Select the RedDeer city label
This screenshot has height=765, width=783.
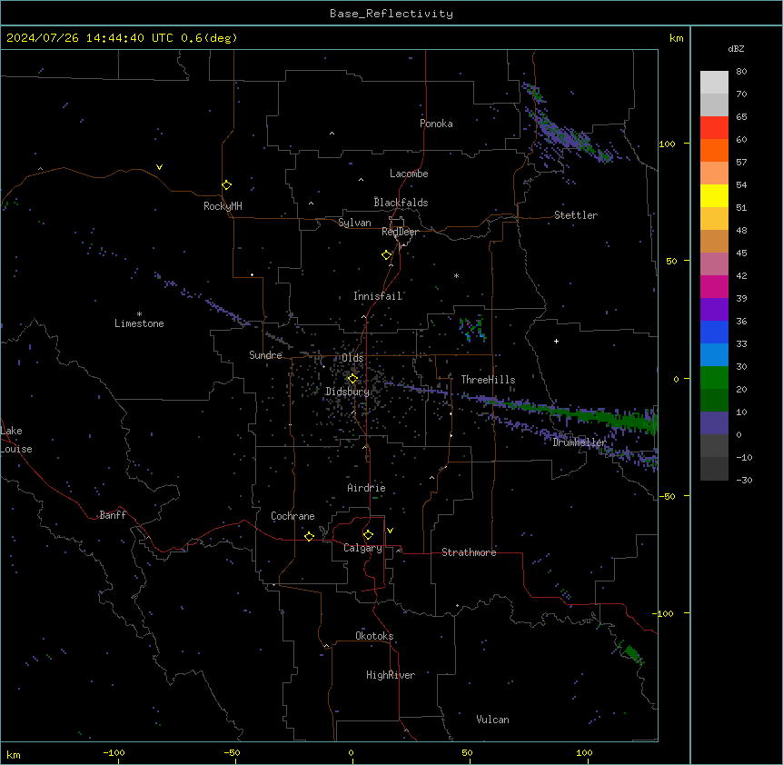400,232
